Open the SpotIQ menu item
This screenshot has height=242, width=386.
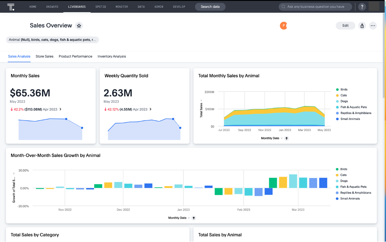[x=101, y=7]
